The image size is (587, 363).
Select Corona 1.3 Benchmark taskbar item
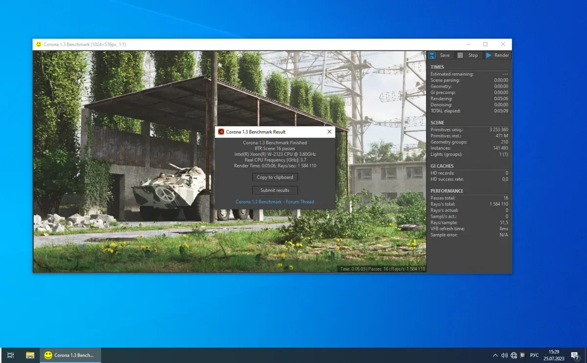70,355
